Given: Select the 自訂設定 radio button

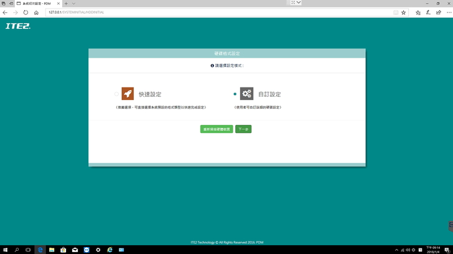Looking at the screenshot, I should pyautogui.click(x=235, y=94).
